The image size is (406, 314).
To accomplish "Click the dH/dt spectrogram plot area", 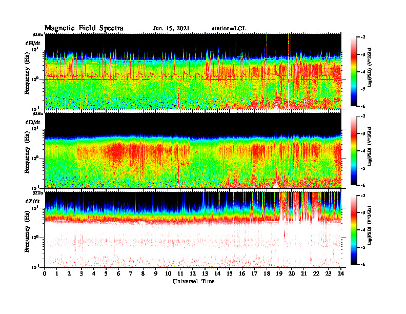I will point(193,71).
